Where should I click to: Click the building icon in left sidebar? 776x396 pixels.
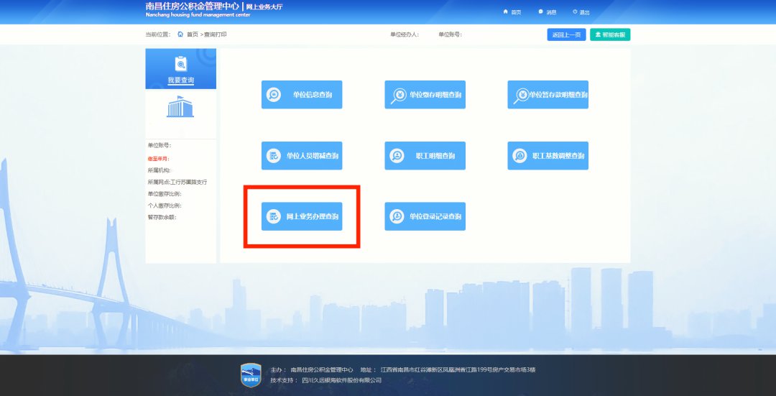(180, 107)
